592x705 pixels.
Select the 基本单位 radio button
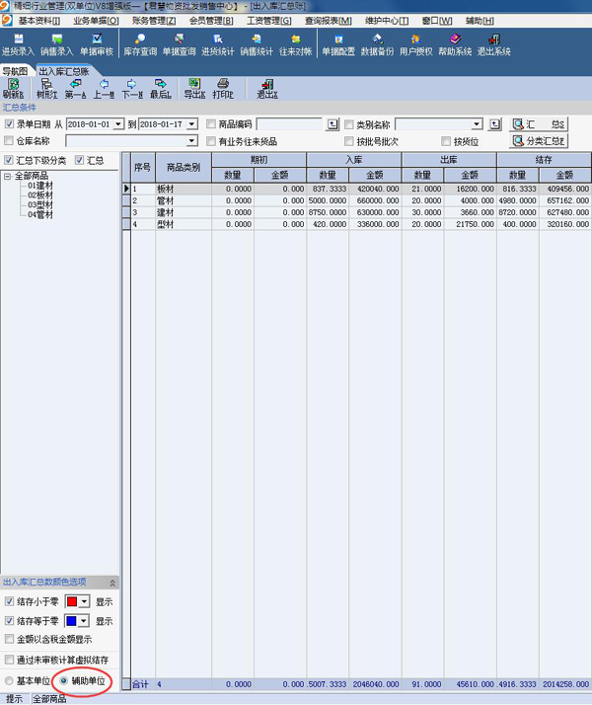pos(10,681)
